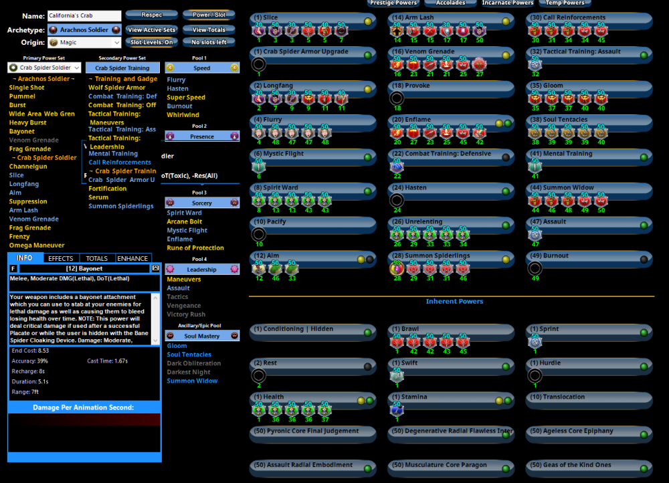Open the Origin dropdown showing Magic
The height and width of the screenshot is (483, 669).
(x=84, y=43)
